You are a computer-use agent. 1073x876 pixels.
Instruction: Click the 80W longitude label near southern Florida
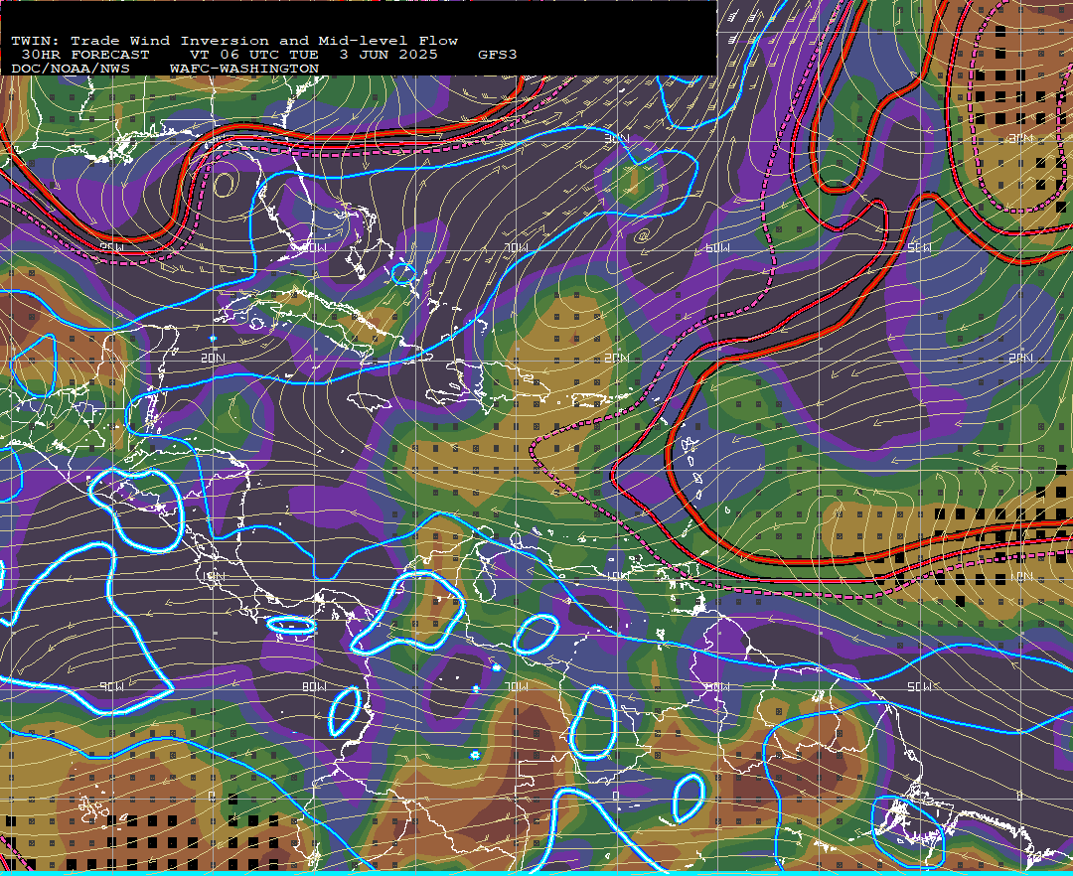coord(313,247)
